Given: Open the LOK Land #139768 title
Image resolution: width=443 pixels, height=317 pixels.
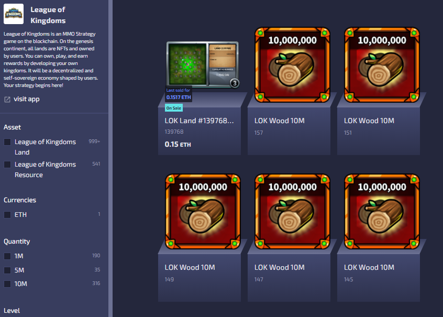Looking at the screenshot, I should [x=199, y=121].
